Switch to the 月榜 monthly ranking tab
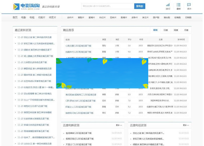This screenshot has height=146, width=204. coord(186,30)
